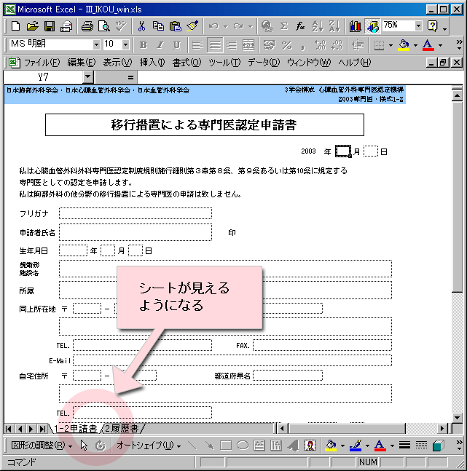Open the 挿入 (Insert) menu

pyautogui.click(x=152, y=62)
